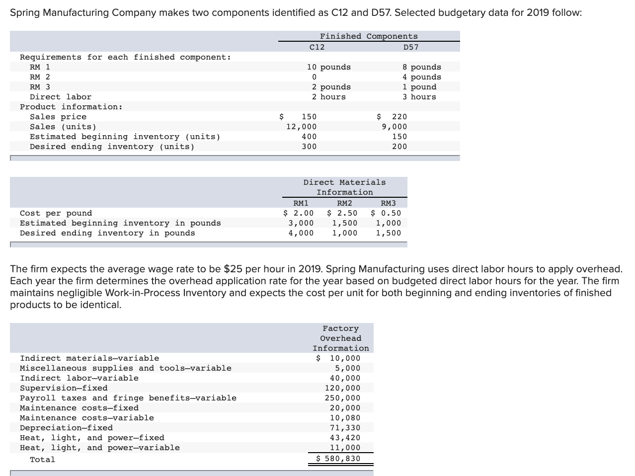Select the '1 pound' cell
635x476 pixels.
pos(419,87)
